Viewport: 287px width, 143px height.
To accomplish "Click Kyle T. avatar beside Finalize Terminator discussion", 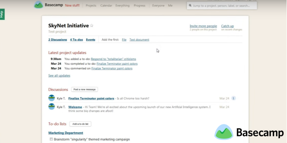I will [x=51, y=98].
